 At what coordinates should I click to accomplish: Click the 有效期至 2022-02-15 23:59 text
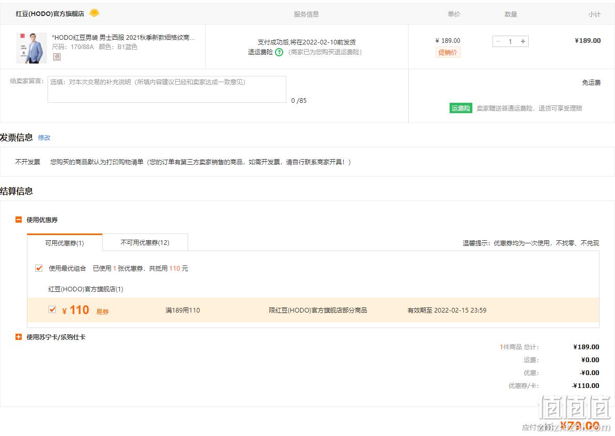click(447, 310)
